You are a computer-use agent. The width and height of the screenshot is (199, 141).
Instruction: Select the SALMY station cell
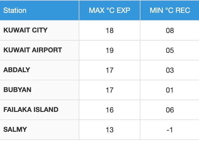15,130
